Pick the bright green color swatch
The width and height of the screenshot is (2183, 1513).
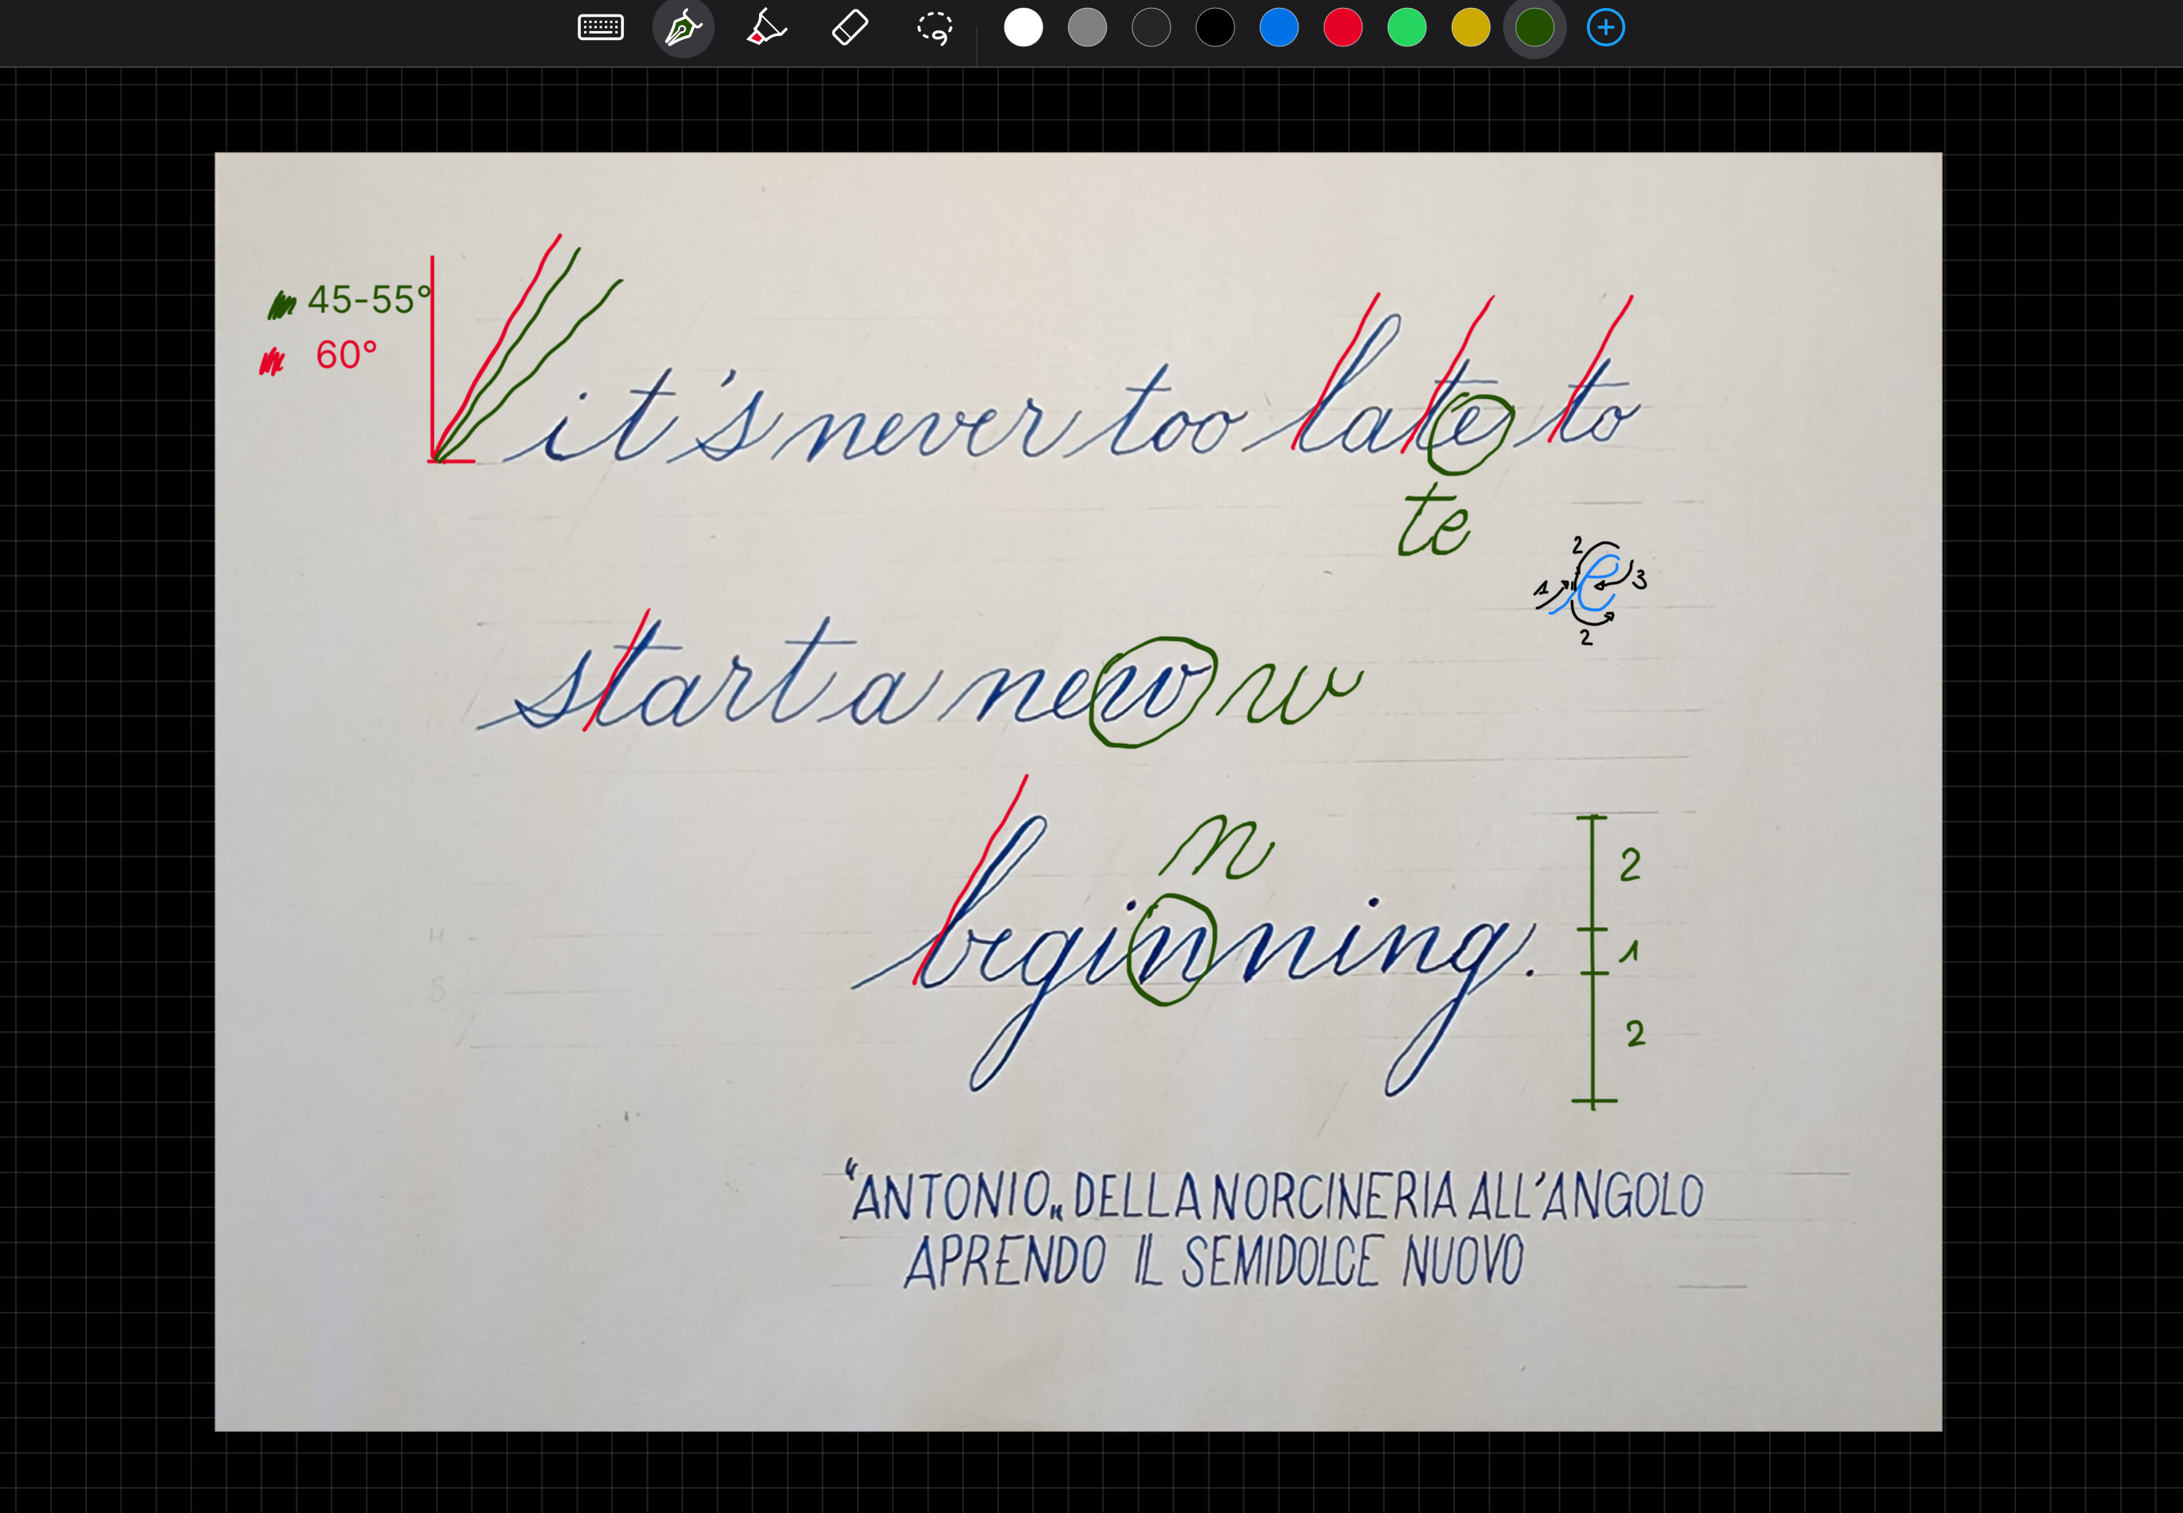[x=1406, y=27]
